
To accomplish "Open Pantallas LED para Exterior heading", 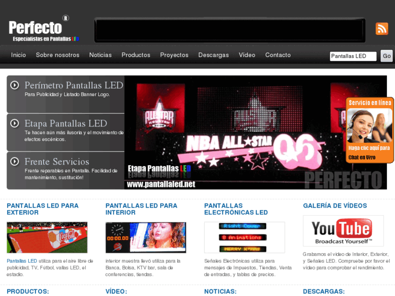I will [42, 209].
